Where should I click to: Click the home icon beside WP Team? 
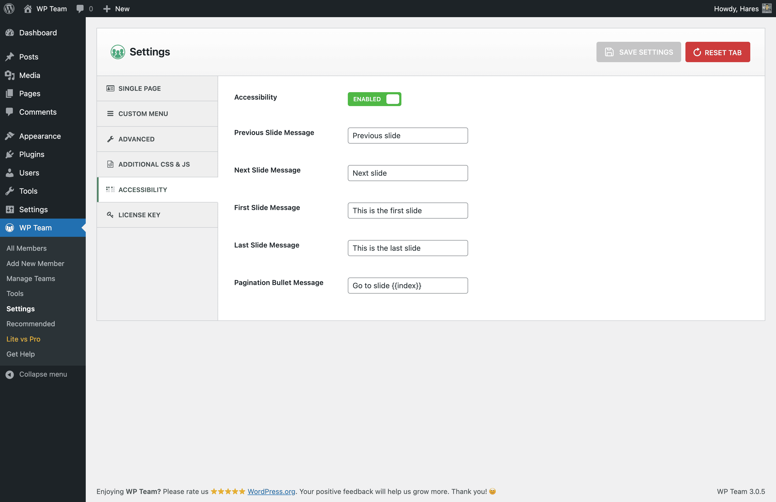(28, 9)
